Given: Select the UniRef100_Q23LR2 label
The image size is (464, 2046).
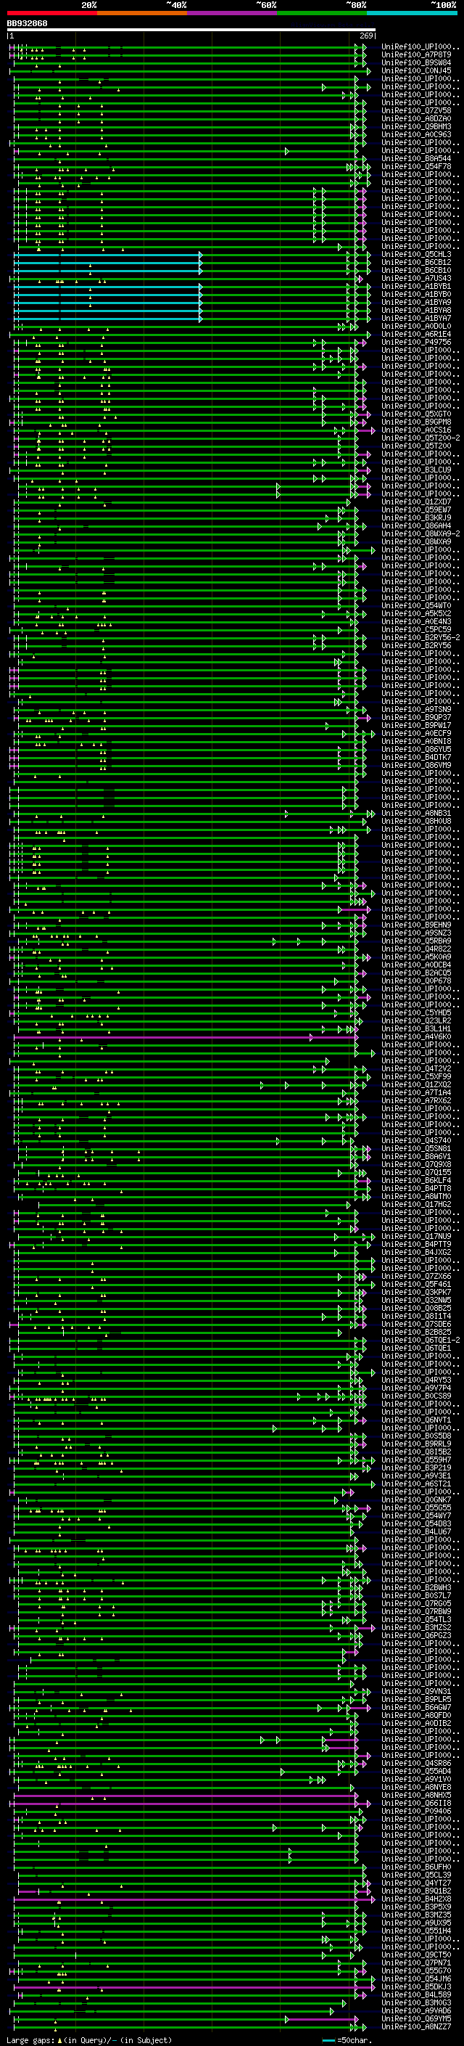Looking at the screenshot, I should pos(416,1020).
